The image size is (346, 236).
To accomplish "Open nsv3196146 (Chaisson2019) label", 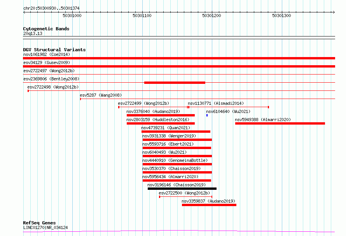I will pos(176,185).
